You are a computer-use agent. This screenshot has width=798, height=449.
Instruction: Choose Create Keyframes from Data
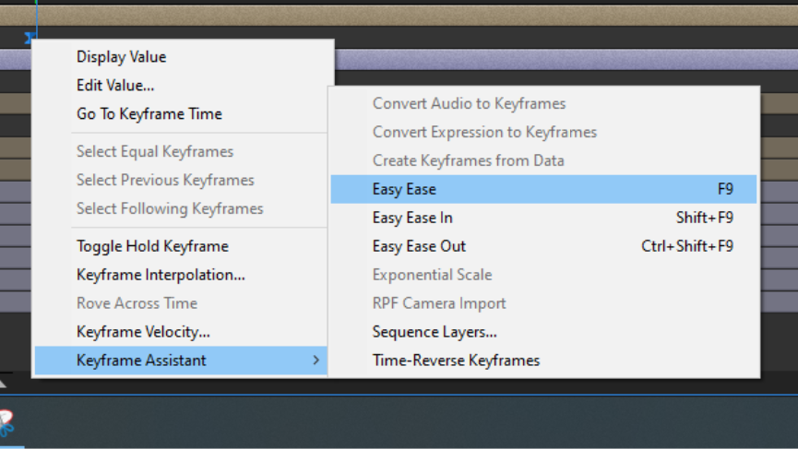[x=468, y=160]
